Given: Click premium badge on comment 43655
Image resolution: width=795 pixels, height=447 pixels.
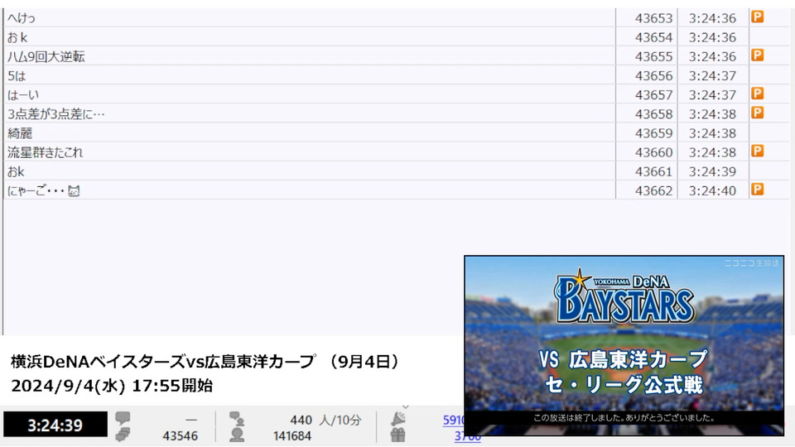Looking at the screenshot, I should [x=758, y=55].
